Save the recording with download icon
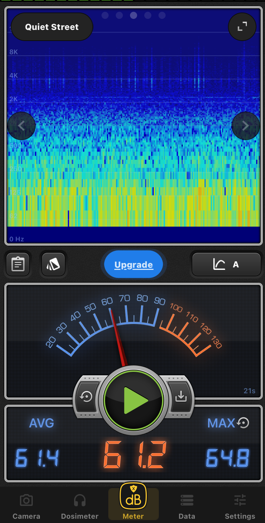 pyautogui.click(x=181, y=397)
